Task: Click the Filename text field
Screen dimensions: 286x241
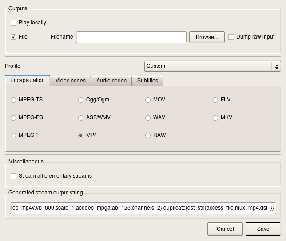Action: point(131,37)
